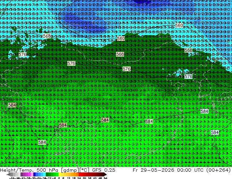Click the date "Fr 29-05-2026"
This screenshot has width=232, height=179.
(153, 170)
